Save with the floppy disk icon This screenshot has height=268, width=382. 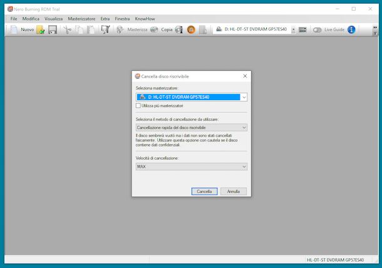point(53,29)
